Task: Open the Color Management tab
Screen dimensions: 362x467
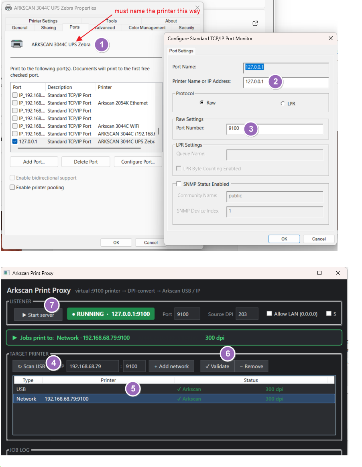Action: [x=147, y=28]
